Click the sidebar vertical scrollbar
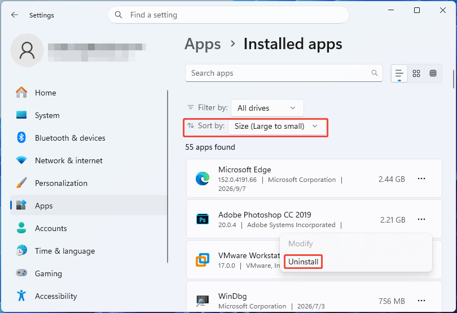Image resolution: width=457 pixels, height=313 pixels. click(168, 176)
